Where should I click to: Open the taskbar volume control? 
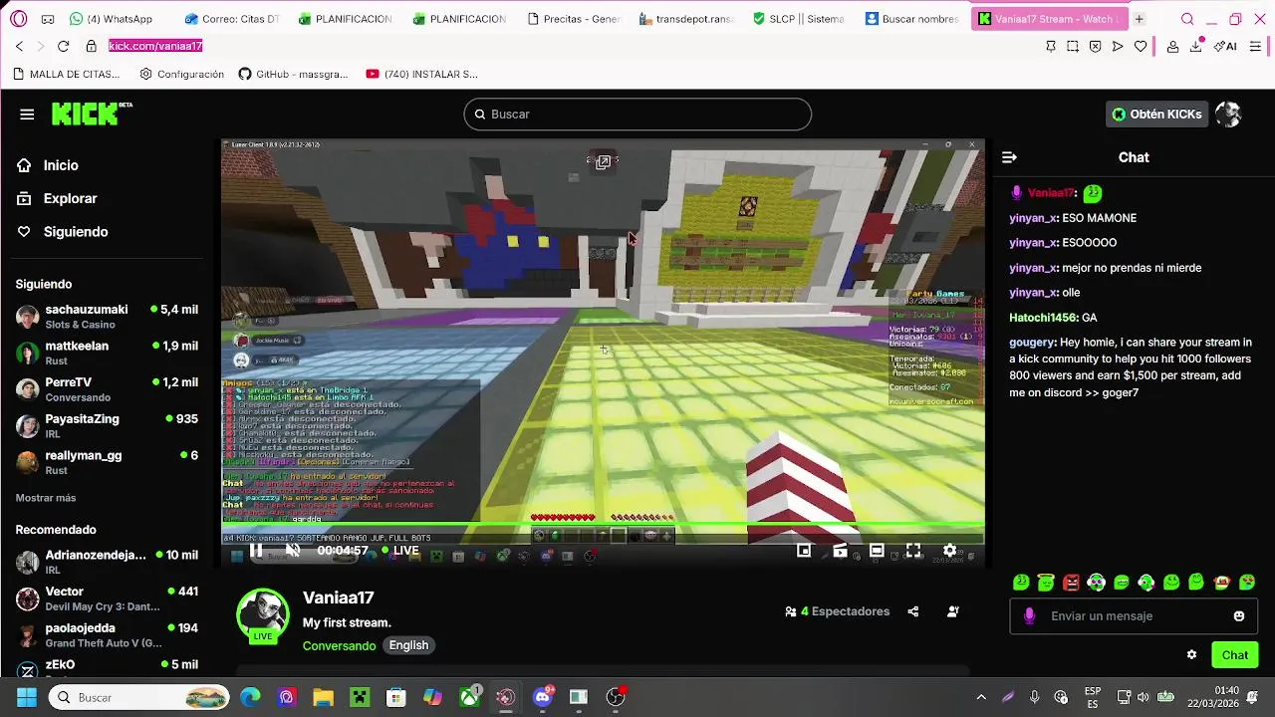click(x=1143, y=697)
